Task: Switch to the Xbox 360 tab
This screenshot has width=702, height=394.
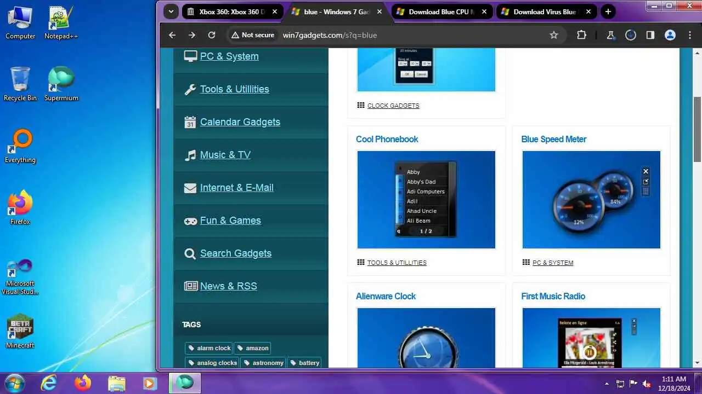Action: pos(232,11)
